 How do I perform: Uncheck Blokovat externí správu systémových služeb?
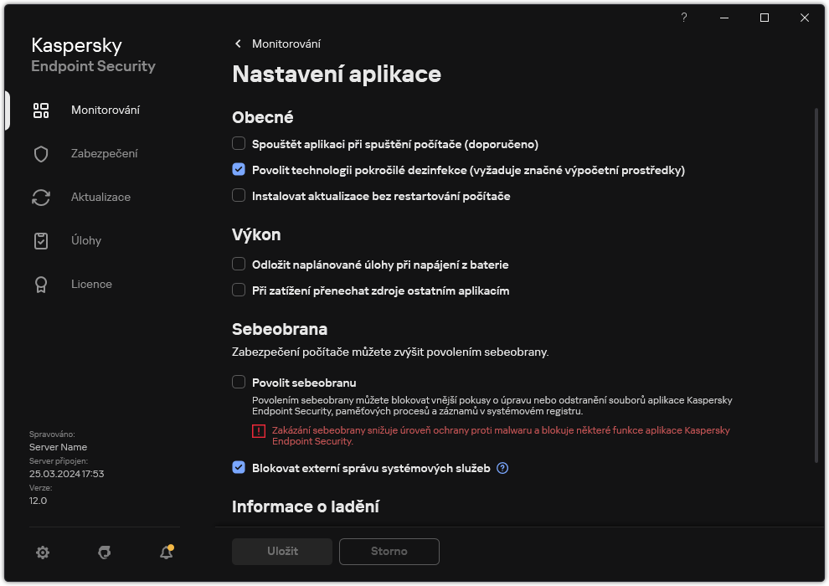[x=237, y=468]
